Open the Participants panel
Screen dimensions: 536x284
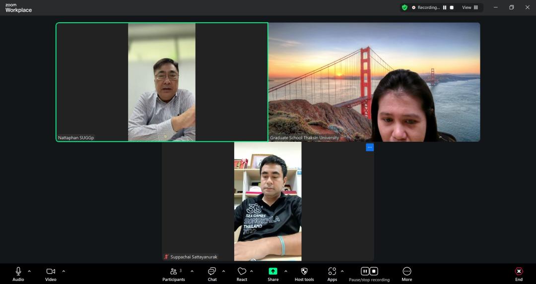(x=173, y=273)
